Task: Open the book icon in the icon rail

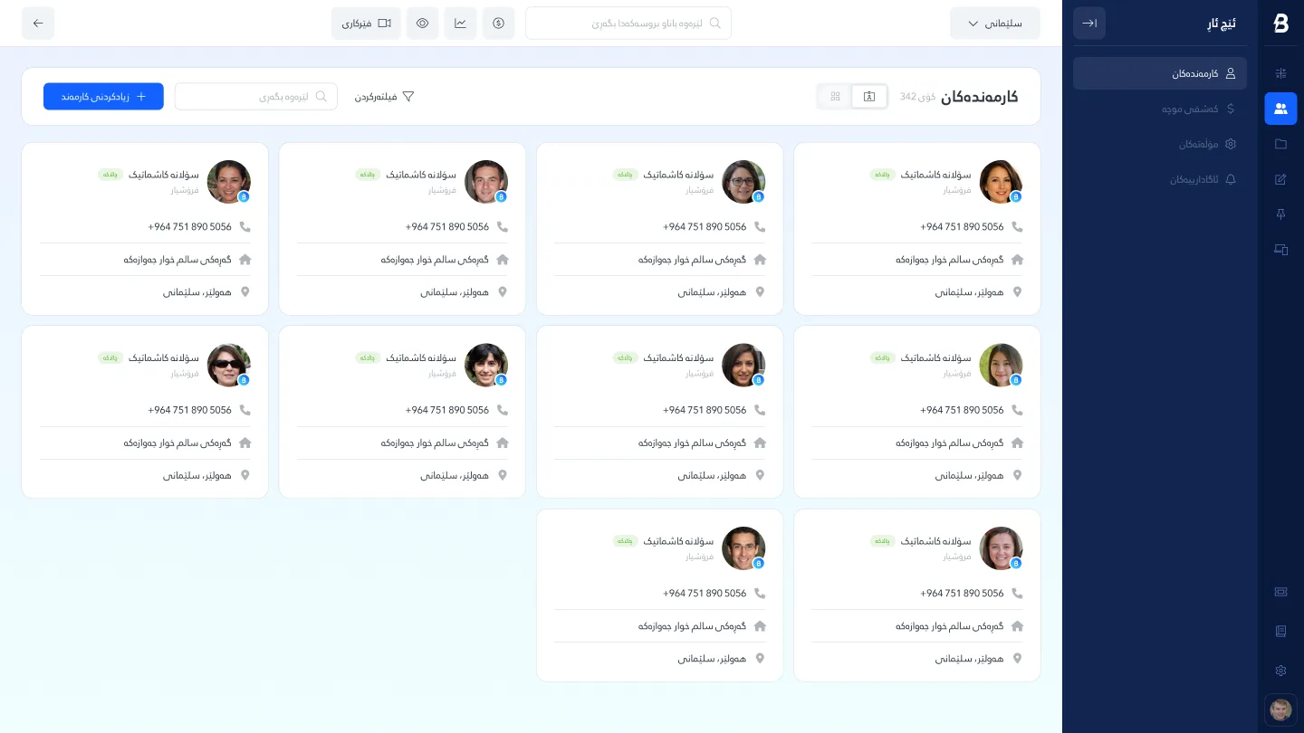Action: [1280, 631]
